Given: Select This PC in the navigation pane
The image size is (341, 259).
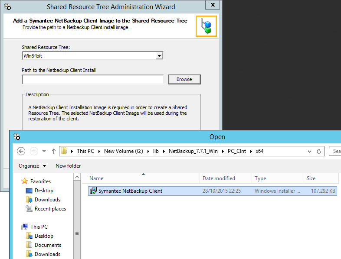Looking at the screenshot, I should click(x=39, y=227).
